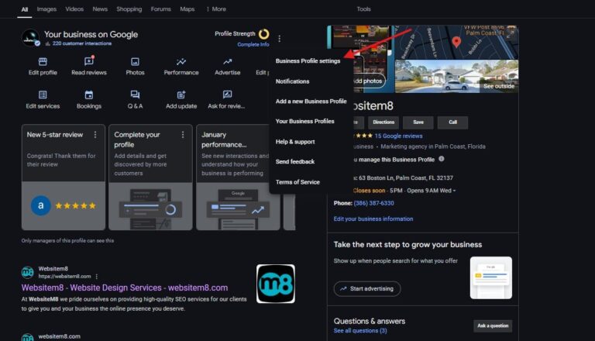Click the Add update icon

pyautogui.click(x=181, y=95)
